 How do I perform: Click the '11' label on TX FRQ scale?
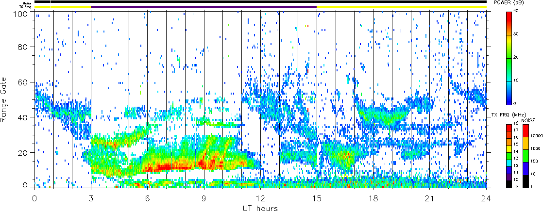tap(515, 172)
